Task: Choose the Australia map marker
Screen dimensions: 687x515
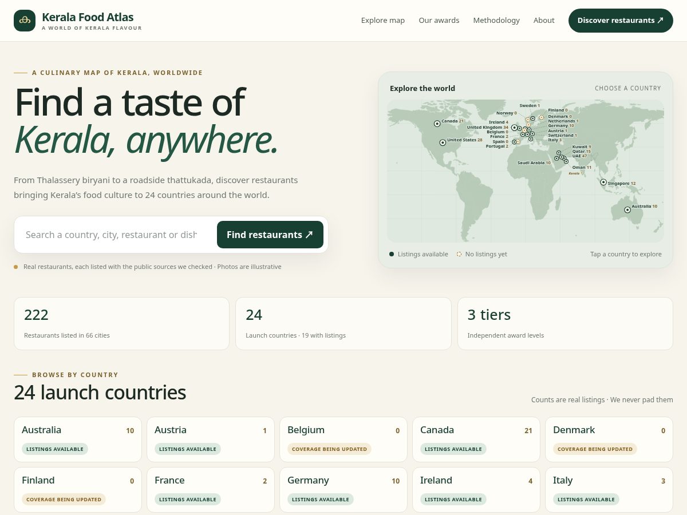Action: pos(627,210)
